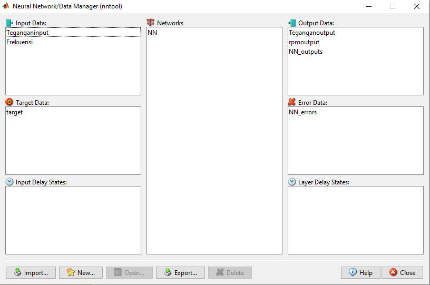
Task: Select Frekuensi in Input Data list
Action: click(73, 42)
